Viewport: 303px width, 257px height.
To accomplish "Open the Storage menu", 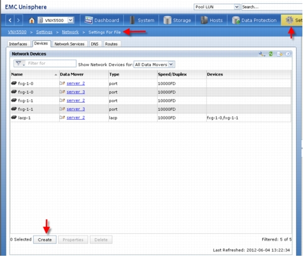I will coord(177,20).
